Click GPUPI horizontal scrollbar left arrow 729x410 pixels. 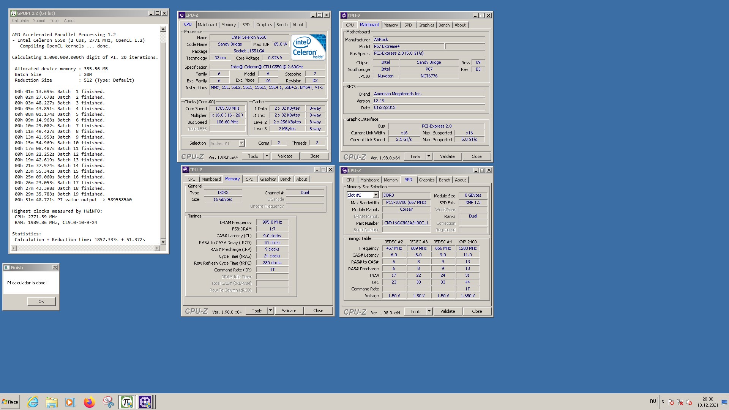pos(14,248)
